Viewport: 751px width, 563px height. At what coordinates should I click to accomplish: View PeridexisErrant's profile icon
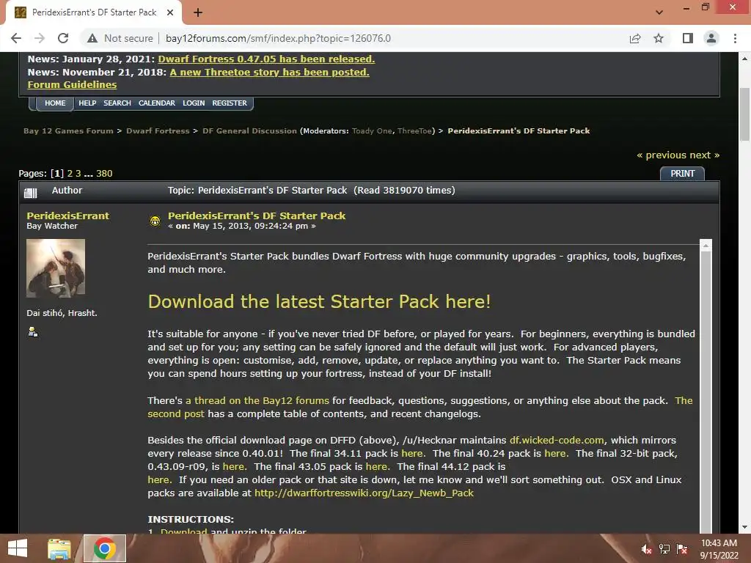click(33, 332)
